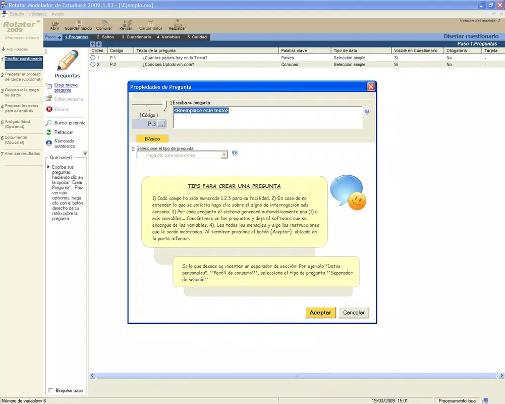Click the Obligatoria column header
Viewport: 505px width, 404px height.
click(x=463, y=50)
